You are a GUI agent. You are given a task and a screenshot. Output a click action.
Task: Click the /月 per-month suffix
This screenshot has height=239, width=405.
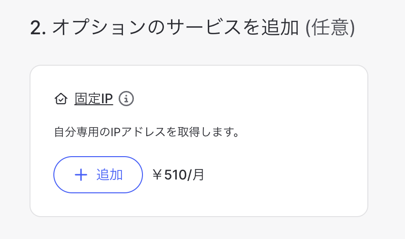click(195, 175)
